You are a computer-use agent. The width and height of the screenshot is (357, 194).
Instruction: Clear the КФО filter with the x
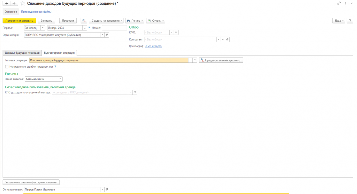point(176,32)
